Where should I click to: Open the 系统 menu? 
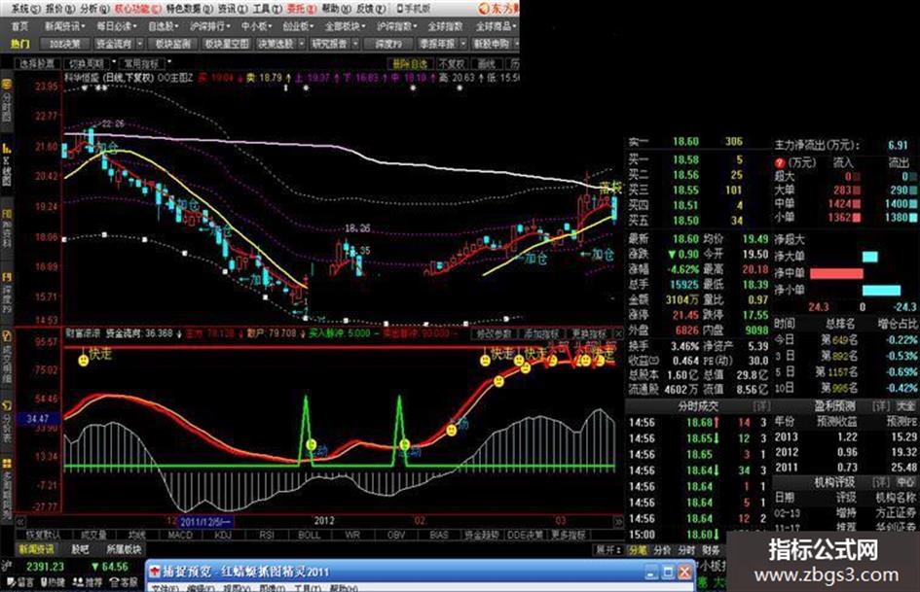click(26, 8)
